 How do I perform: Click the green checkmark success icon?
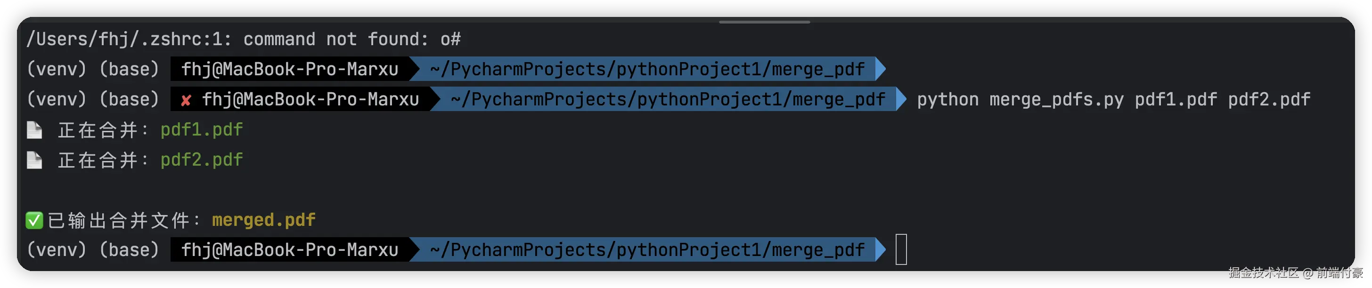point(34,220)
